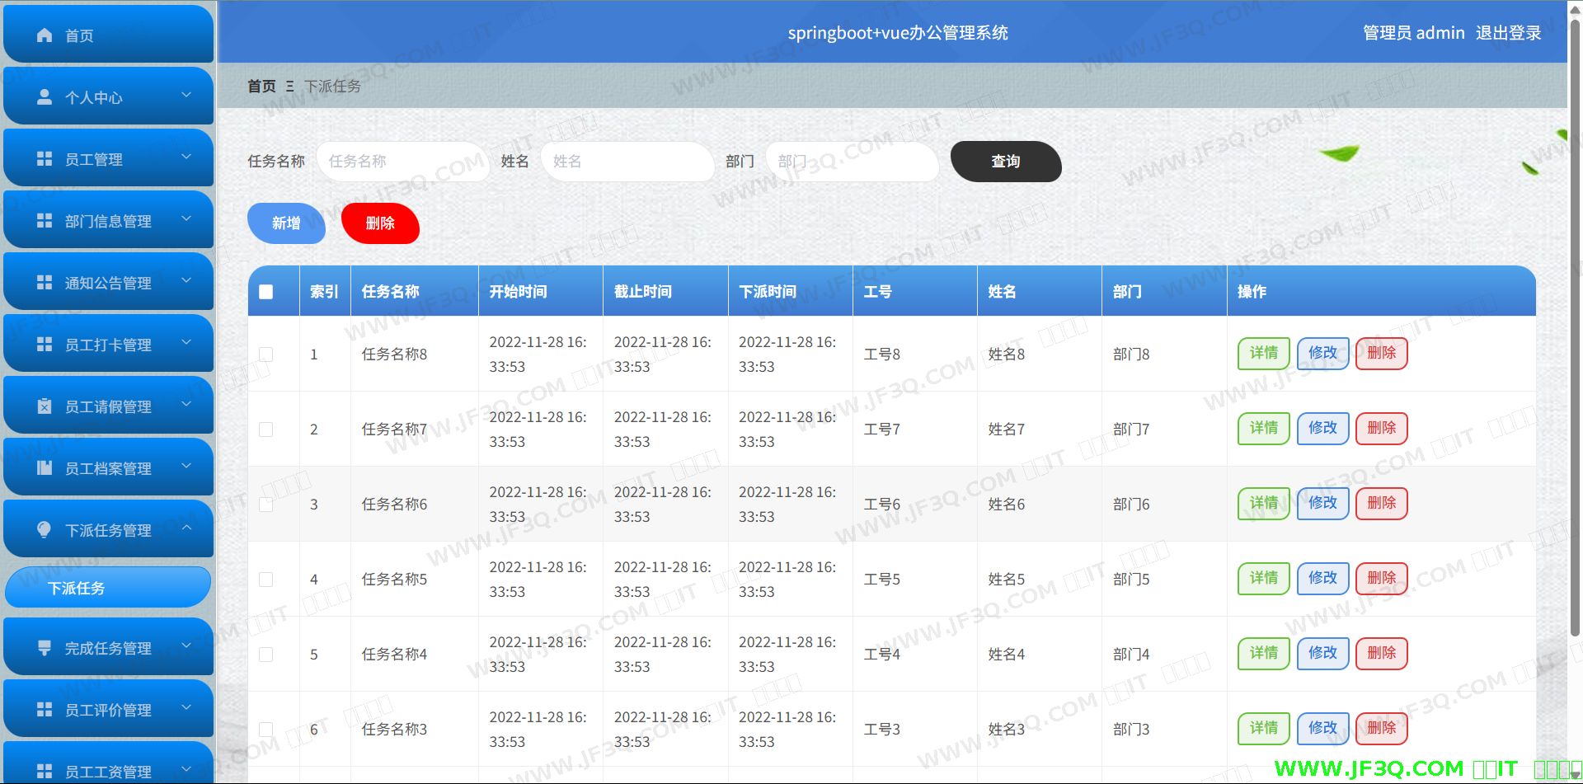Click the archive icon beside 员工档案管理

pyautogui.click(x=45, y=468)
